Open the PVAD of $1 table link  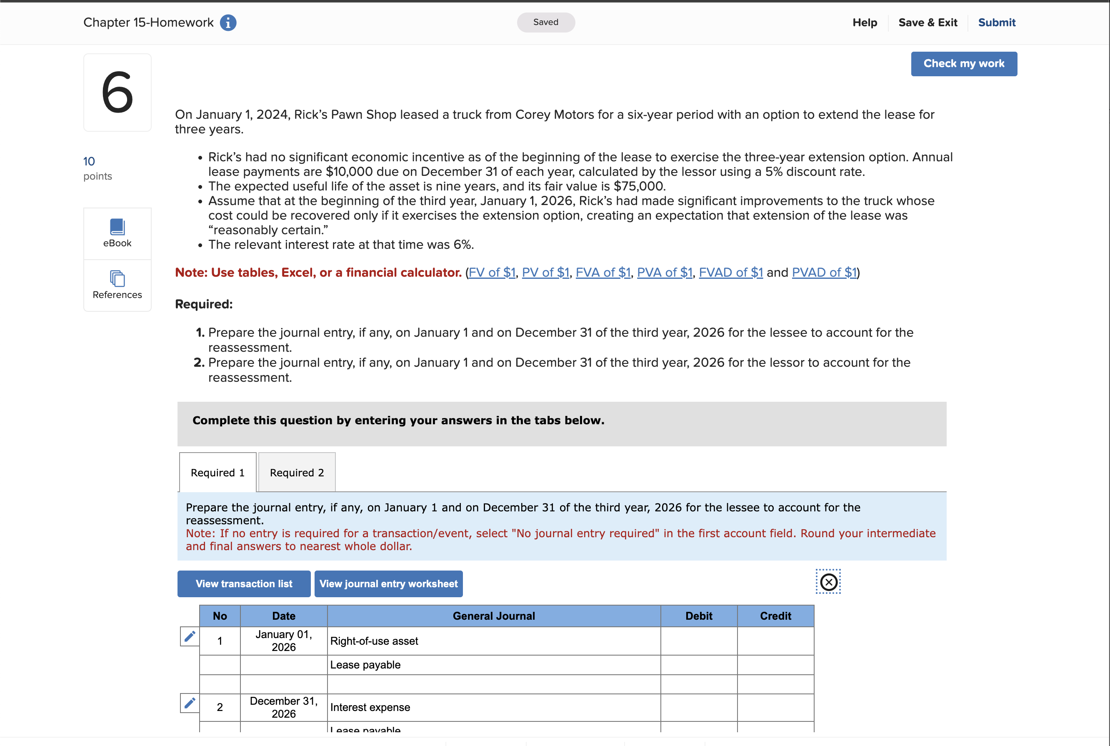(x=824, y=273)
